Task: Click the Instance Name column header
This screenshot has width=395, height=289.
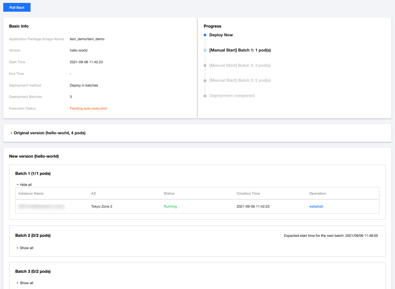Action: click(x=31, y=193)
